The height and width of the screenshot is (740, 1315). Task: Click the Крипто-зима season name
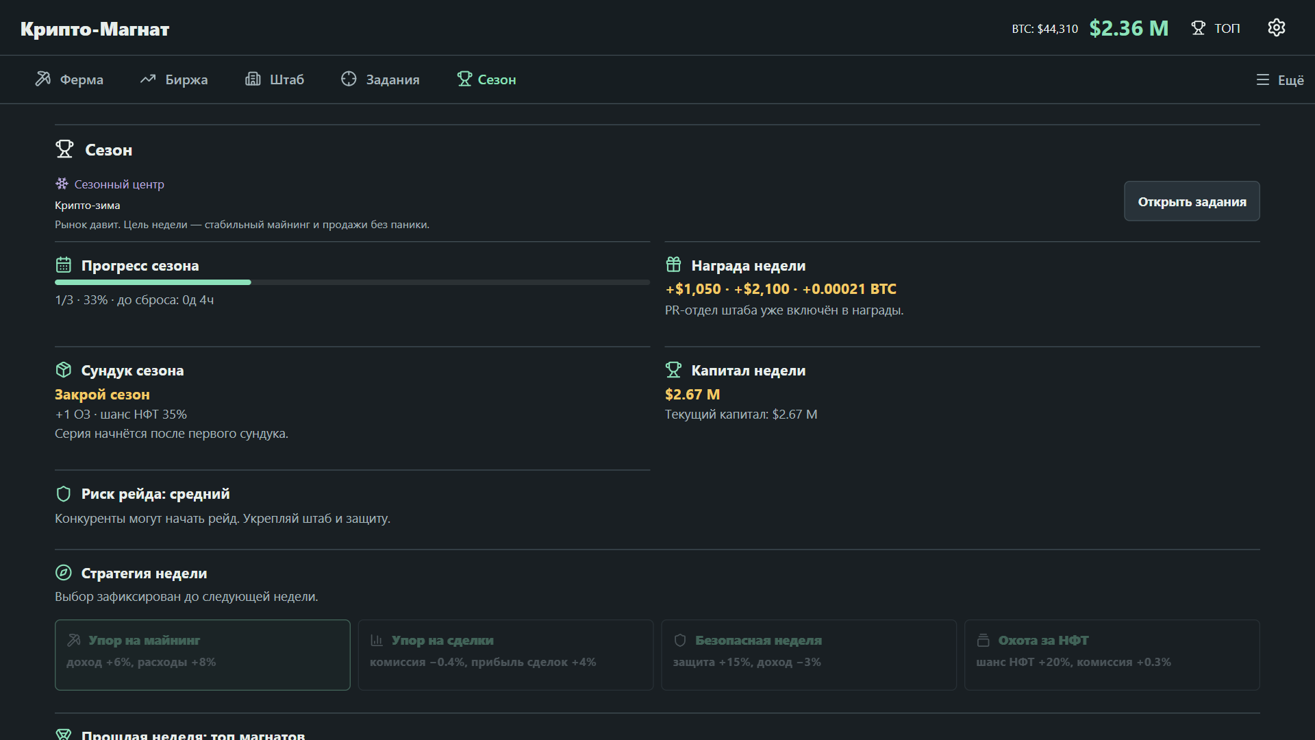(88, 206)
